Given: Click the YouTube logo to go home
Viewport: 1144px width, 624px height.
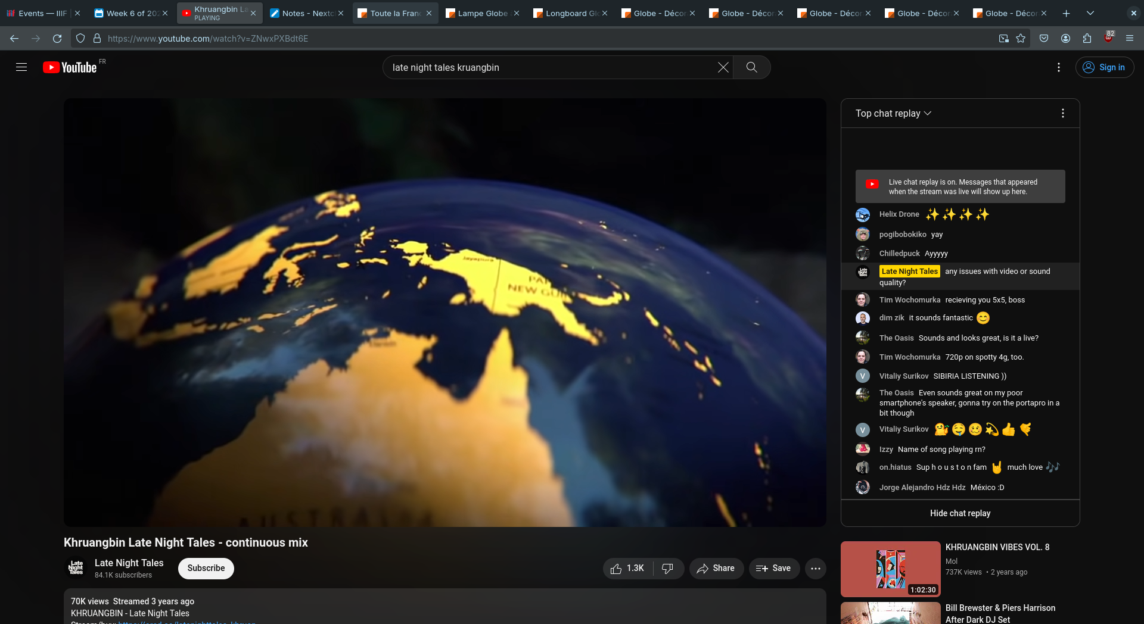Looking at the screenshot, I should click(70, 67).
